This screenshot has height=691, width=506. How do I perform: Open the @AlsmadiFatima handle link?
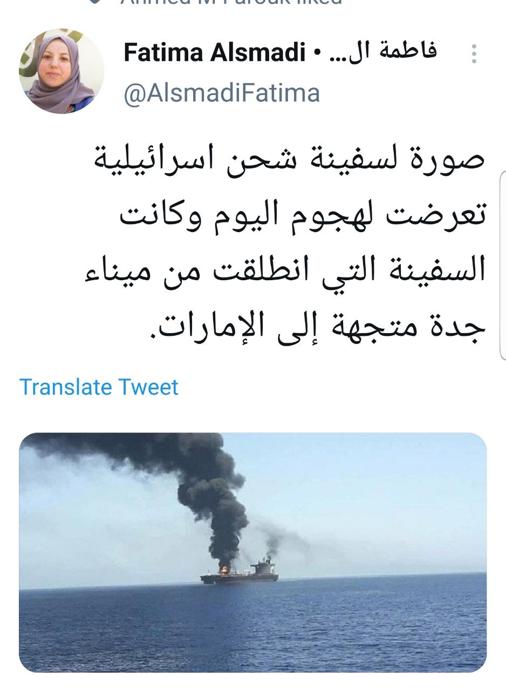pos(222,93)
